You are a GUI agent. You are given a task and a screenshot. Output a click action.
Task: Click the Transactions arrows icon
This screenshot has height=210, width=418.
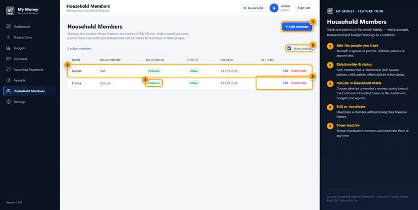point(8,37)
